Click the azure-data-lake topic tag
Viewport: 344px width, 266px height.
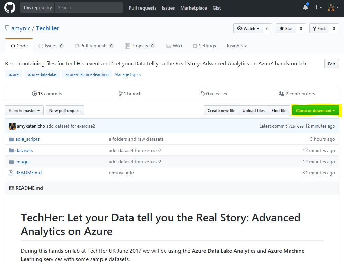[x=42, y=74]
